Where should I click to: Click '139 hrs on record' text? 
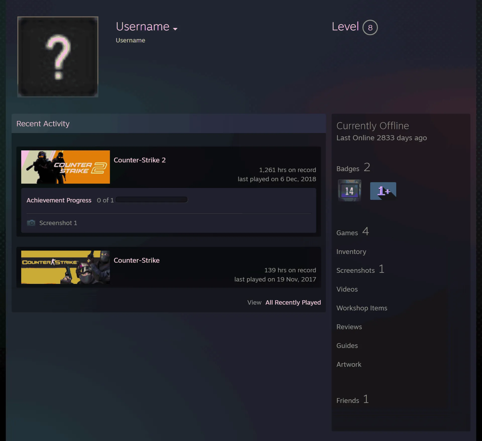[x=290, y=270]
